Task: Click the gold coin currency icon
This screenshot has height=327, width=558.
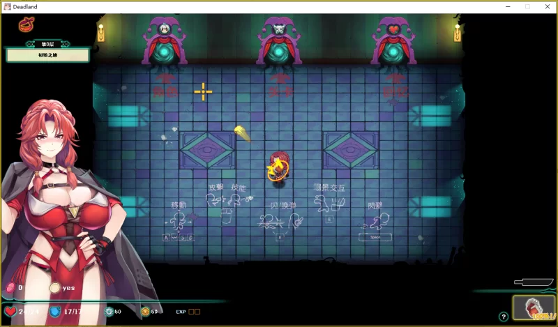Action: pos(146,312)
